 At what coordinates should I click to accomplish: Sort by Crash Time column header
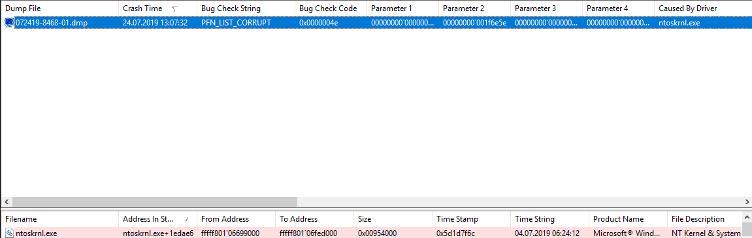[158, 8]
